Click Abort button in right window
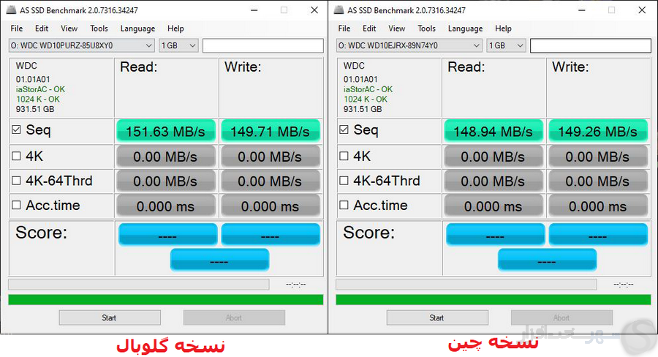 pos(562,317)
